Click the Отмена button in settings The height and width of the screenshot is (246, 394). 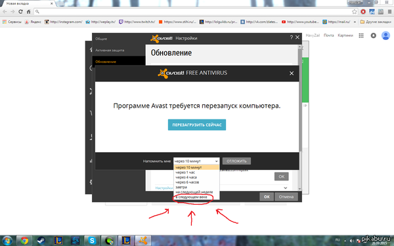click(x=286, y=197)
